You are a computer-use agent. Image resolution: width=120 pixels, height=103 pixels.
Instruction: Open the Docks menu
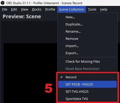[x=37, y=10]
